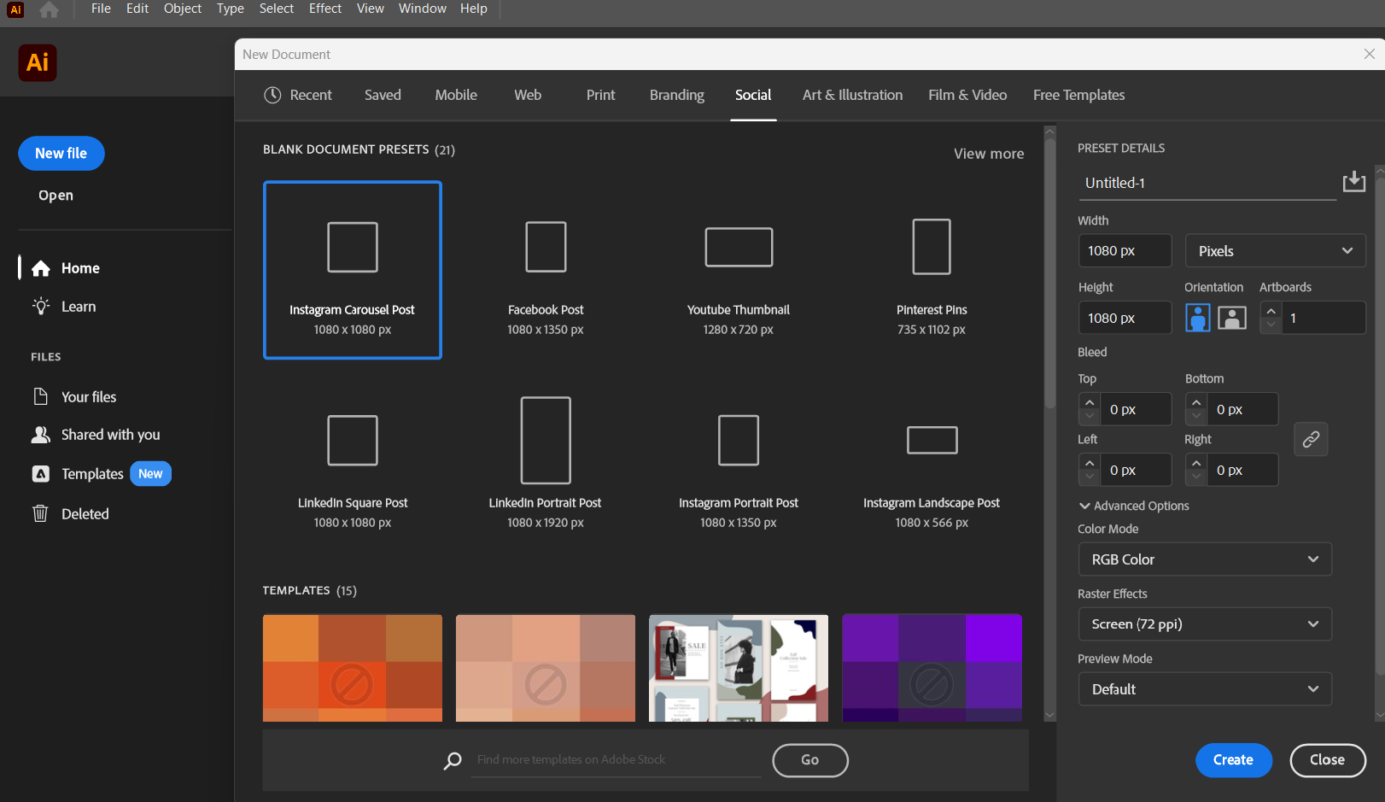
Task: Open Your files in the sidebar
Action: click(88, 397)
